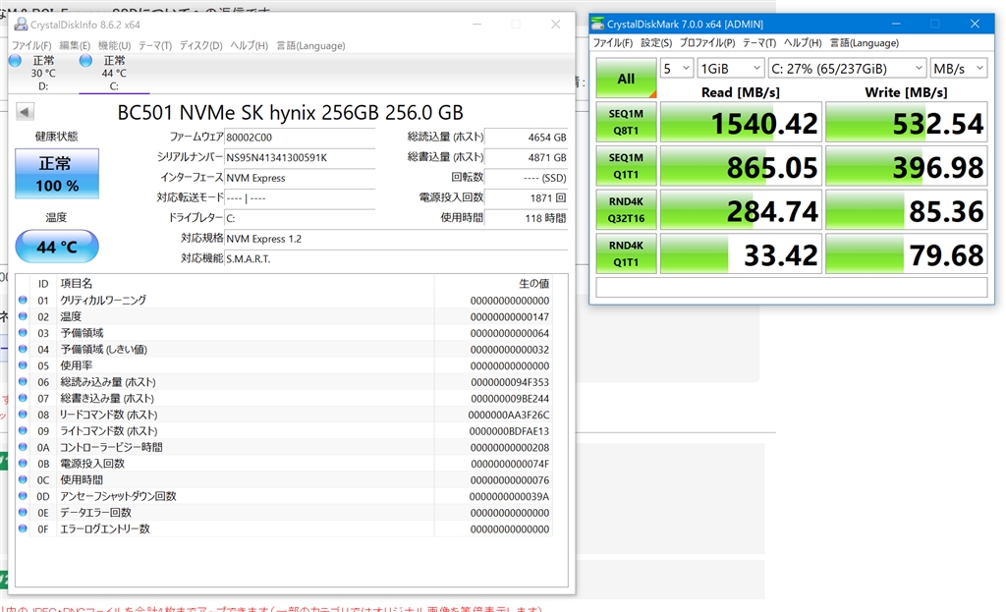This screenshot has width=1006, height=612.
Task: Open ディスク(D) menu in CrystalDiskInfo
Action: pyautogui.click(x=200, y=45)
